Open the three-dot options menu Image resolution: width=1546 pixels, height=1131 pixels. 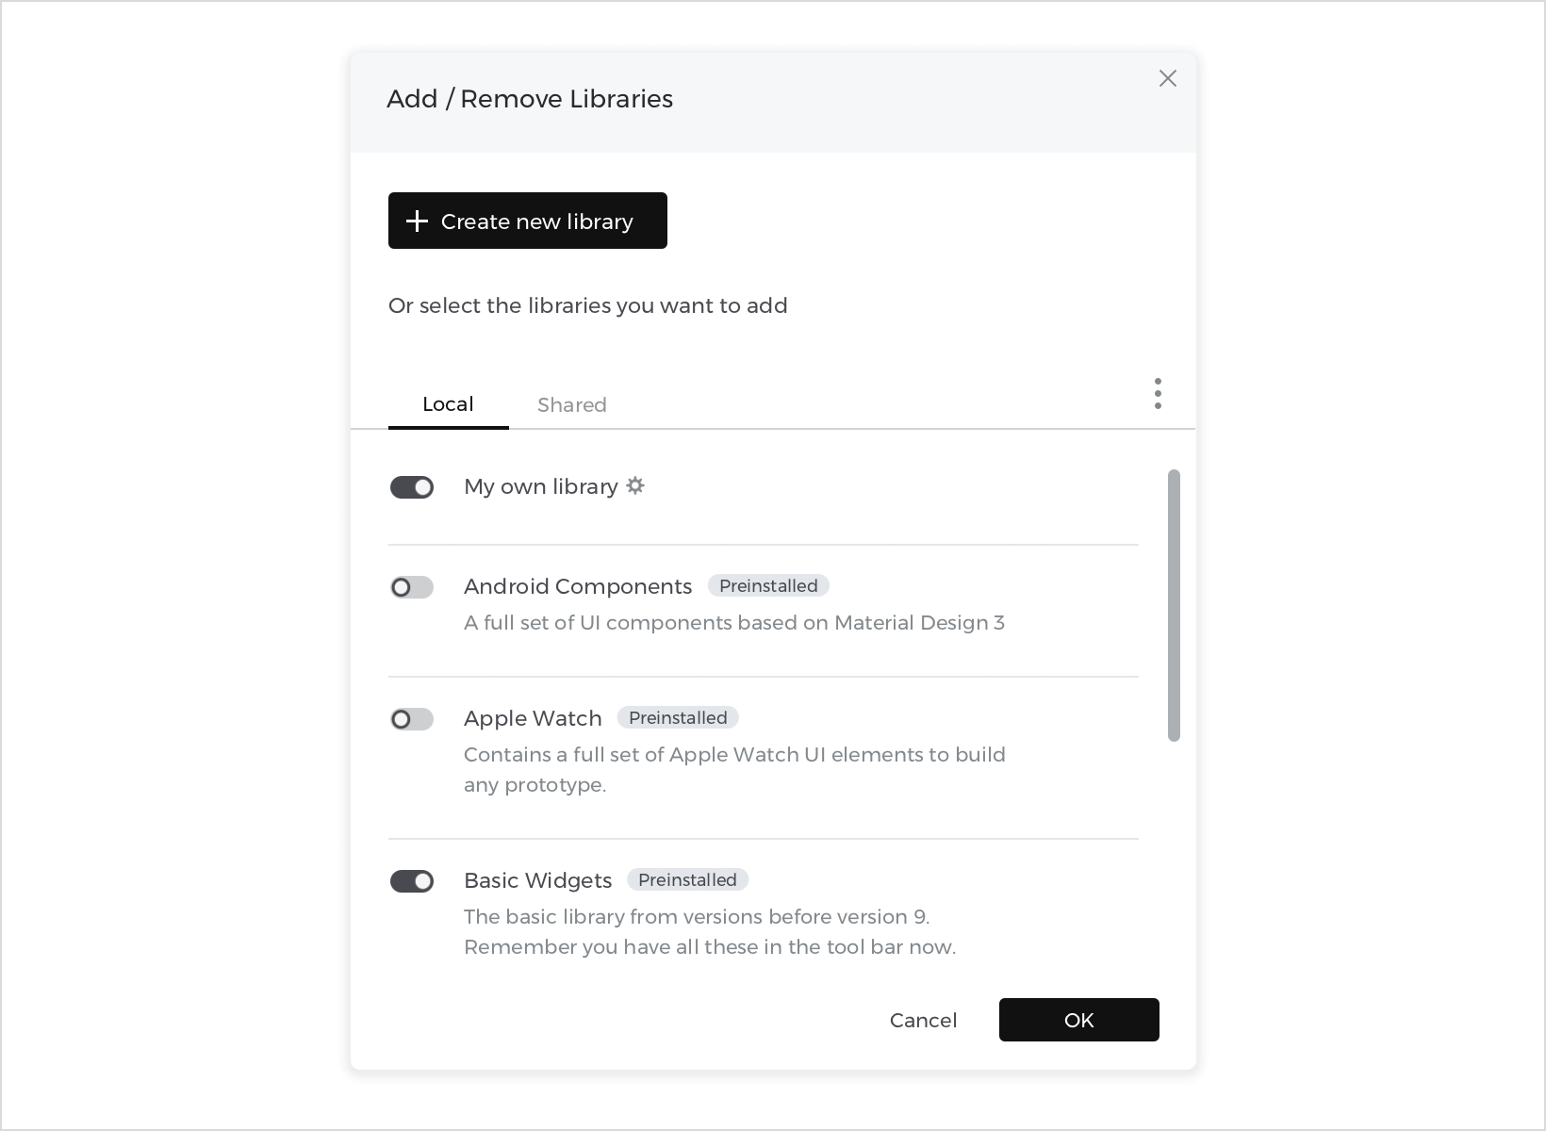[1157, 393]
